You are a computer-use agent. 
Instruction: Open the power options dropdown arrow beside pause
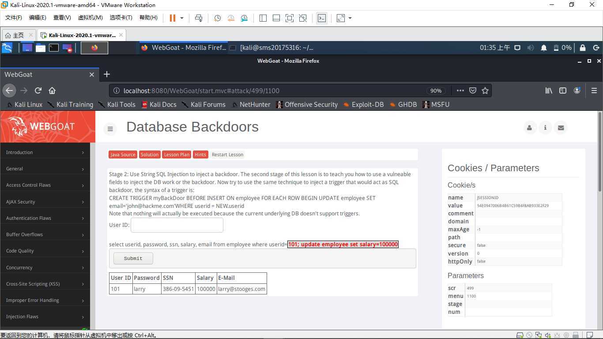pos(181,18)
